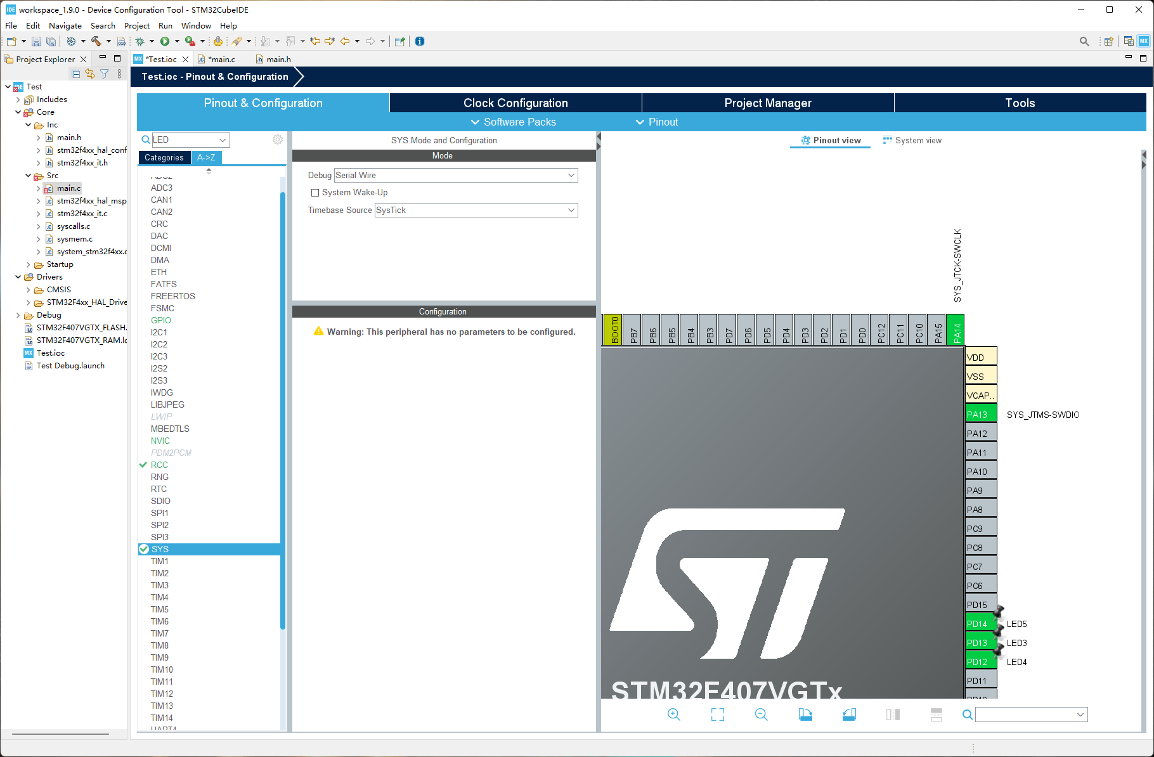This screenshot has width=1154, height=757.
Task: Select Test.ioc in Project Explorer
Action: (51, 353)
